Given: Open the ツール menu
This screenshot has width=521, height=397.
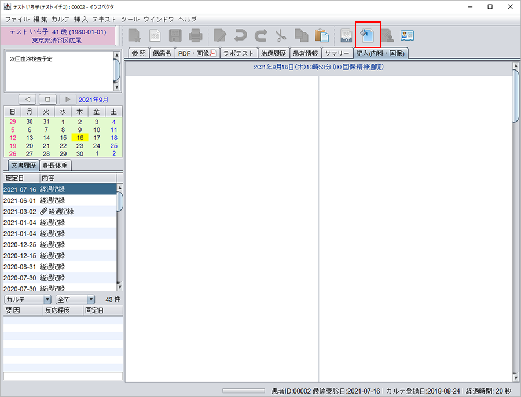Looking at the screenshot, I should [x=130, y=19].
